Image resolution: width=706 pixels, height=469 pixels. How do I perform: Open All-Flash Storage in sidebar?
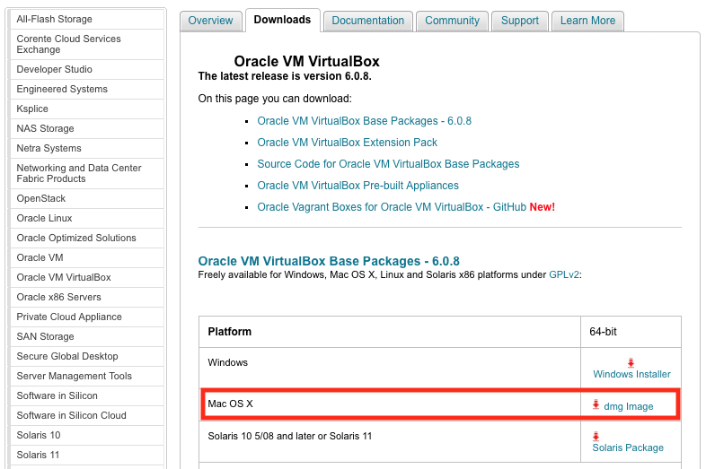(x=86, y=20)
